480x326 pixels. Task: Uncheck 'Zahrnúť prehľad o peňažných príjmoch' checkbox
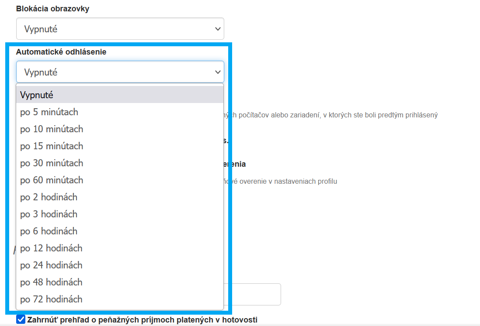coord(21,320)
